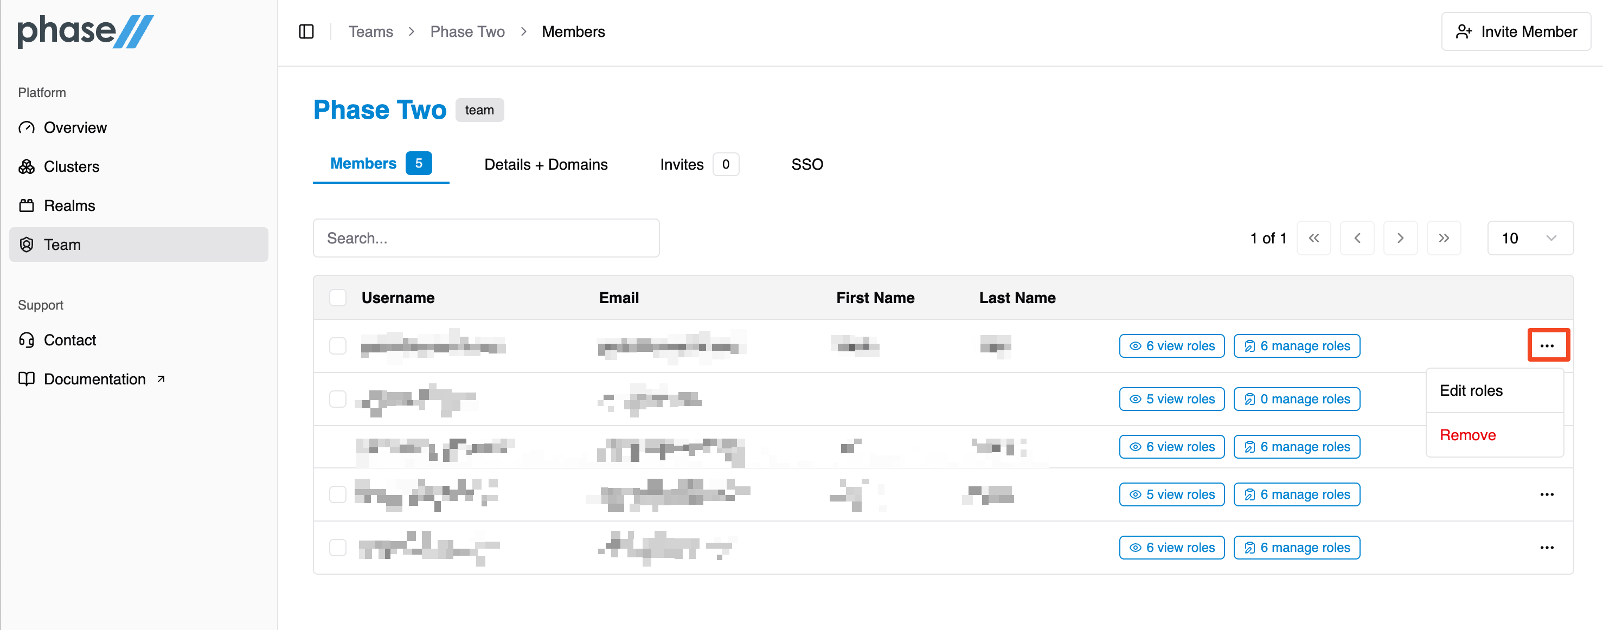This screenshot has width=1603, height=630.
Task: Open Overview from the sidebar
Action: coord(75,127)
